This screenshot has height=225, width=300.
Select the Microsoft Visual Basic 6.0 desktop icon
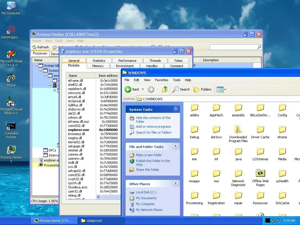click(x=11, y=106)
